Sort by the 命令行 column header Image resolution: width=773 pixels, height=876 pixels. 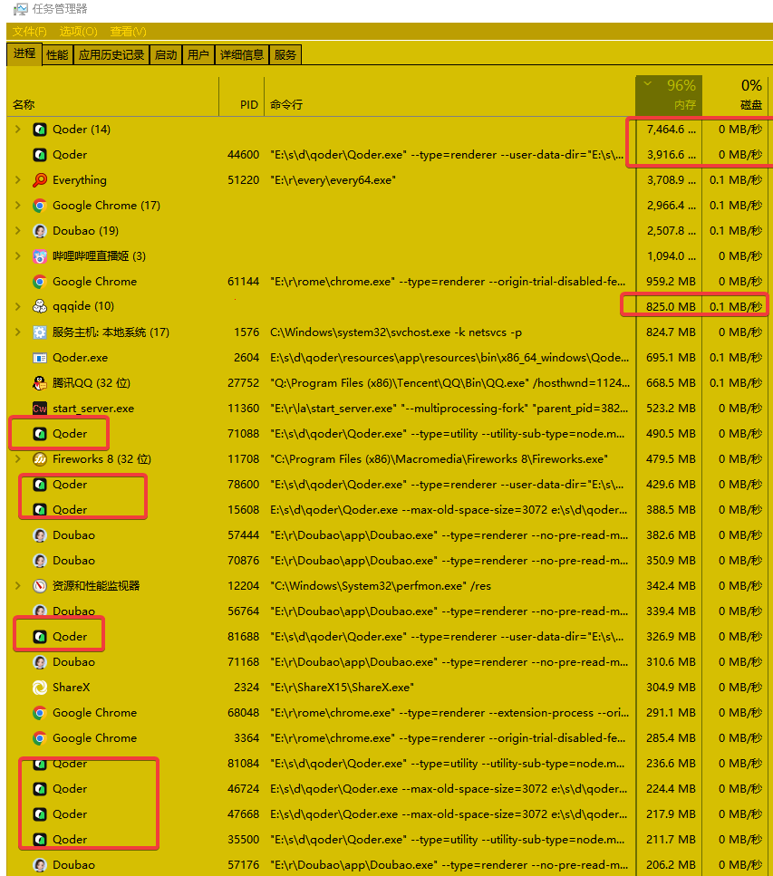click(449, 96)
